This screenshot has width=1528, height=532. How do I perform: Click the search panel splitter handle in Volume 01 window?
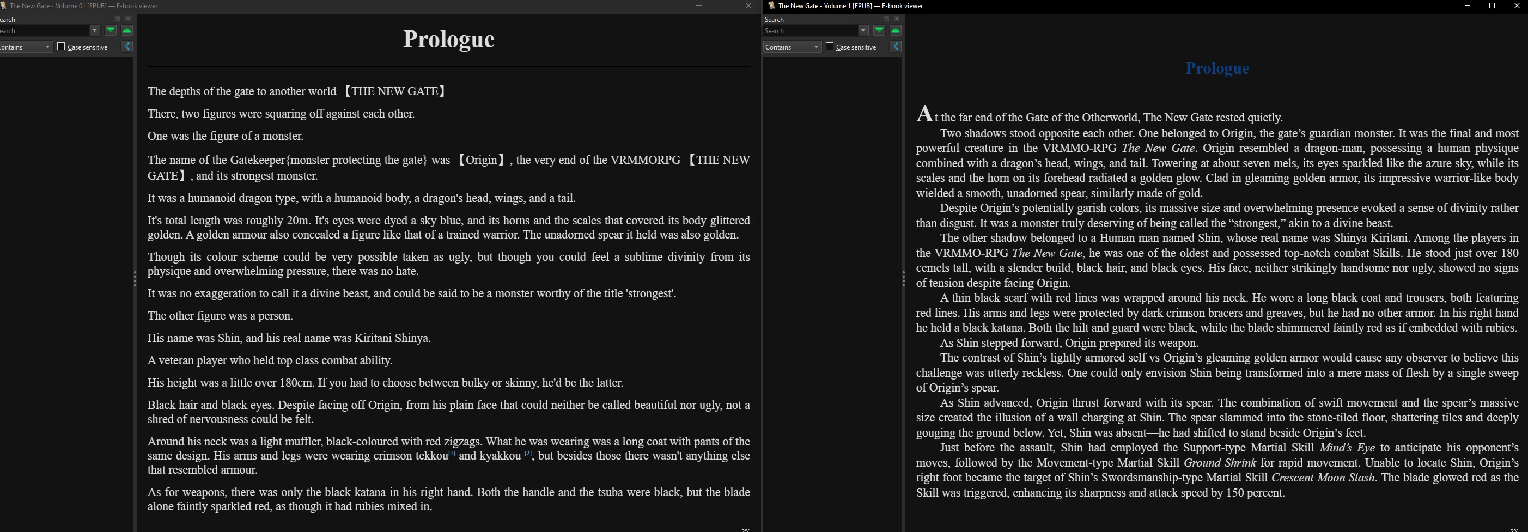click(135, 279)
